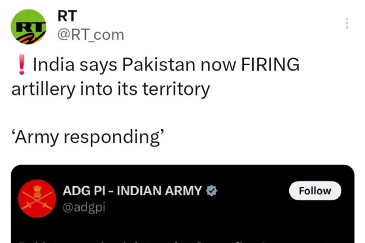Open the Indian Army red crest avatar
The height and width of the screenshot is (243, 365).
(37, 199)
